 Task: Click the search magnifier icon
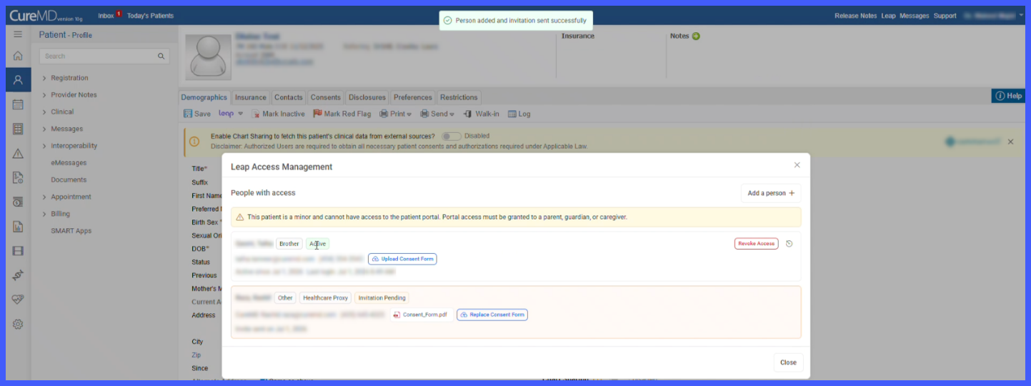[x=161, y=56]
